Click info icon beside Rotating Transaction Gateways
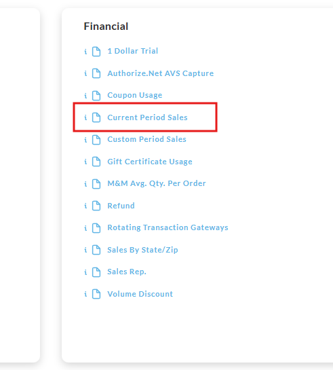 click(x=85, y=228)
